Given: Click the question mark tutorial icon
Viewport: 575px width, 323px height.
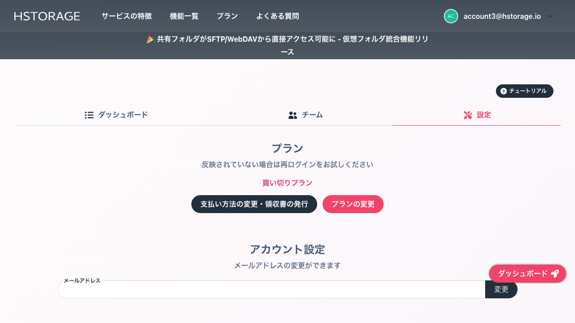Looking at the screenshot, I should 504,91.
